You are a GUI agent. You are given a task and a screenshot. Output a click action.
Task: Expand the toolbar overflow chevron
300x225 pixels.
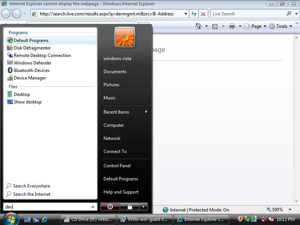pyautogui.click(x=297, y=23)
